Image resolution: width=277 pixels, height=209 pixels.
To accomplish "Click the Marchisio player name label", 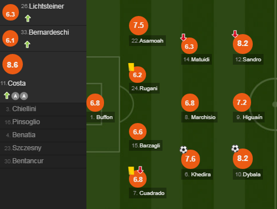I will tap(200, 117).
